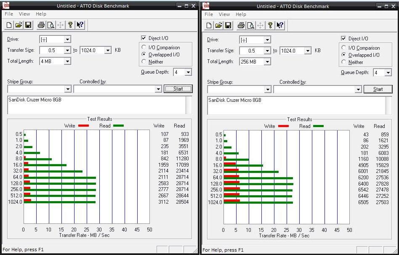Screen dimensions: 399x255
Task: Click the About question mark icon in right window
Action: tap(270, 25)
